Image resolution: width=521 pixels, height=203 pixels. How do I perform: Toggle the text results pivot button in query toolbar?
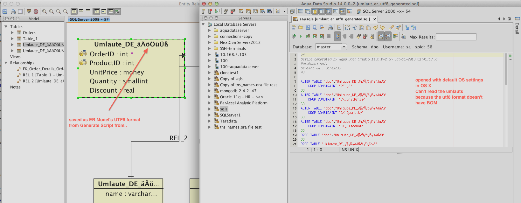[x=388, y=37]
